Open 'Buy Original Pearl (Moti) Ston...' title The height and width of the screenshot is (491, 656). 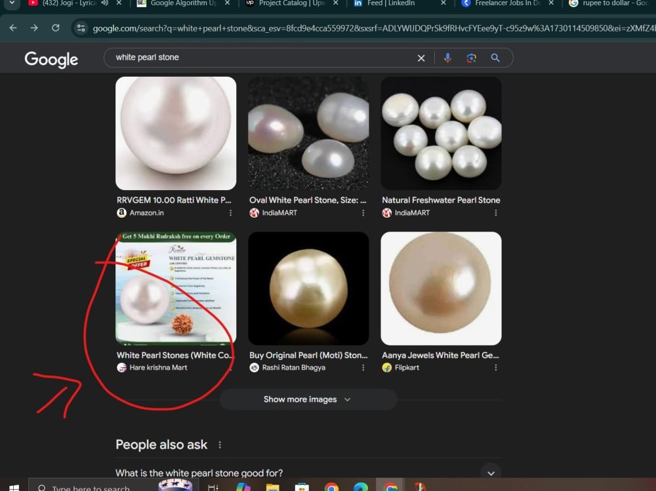[308, 355]
